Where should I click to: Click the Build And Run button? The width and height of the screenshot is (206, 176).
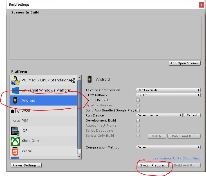[x=185, y=165]
